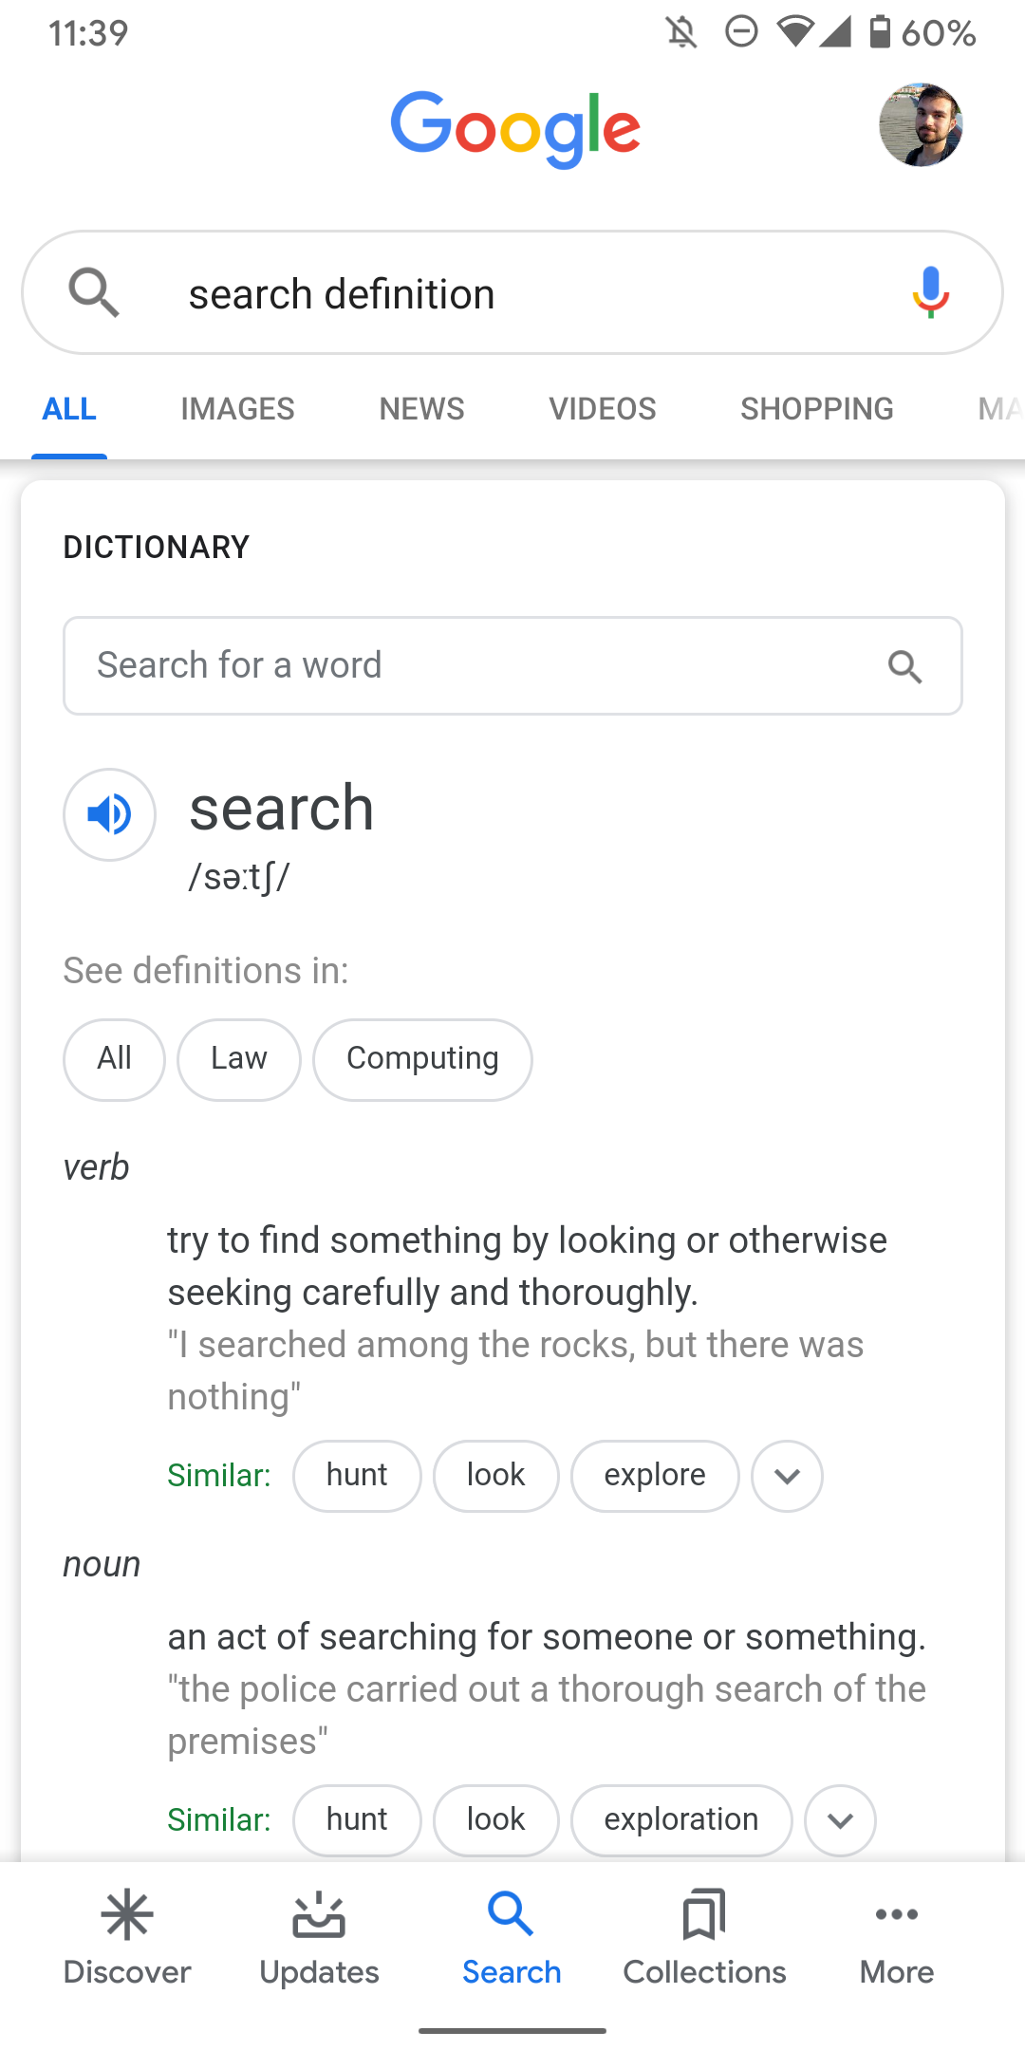
Task: Expand more synonyms for the noun definition
Action: pyautogui.click(x=839, y=1820)
